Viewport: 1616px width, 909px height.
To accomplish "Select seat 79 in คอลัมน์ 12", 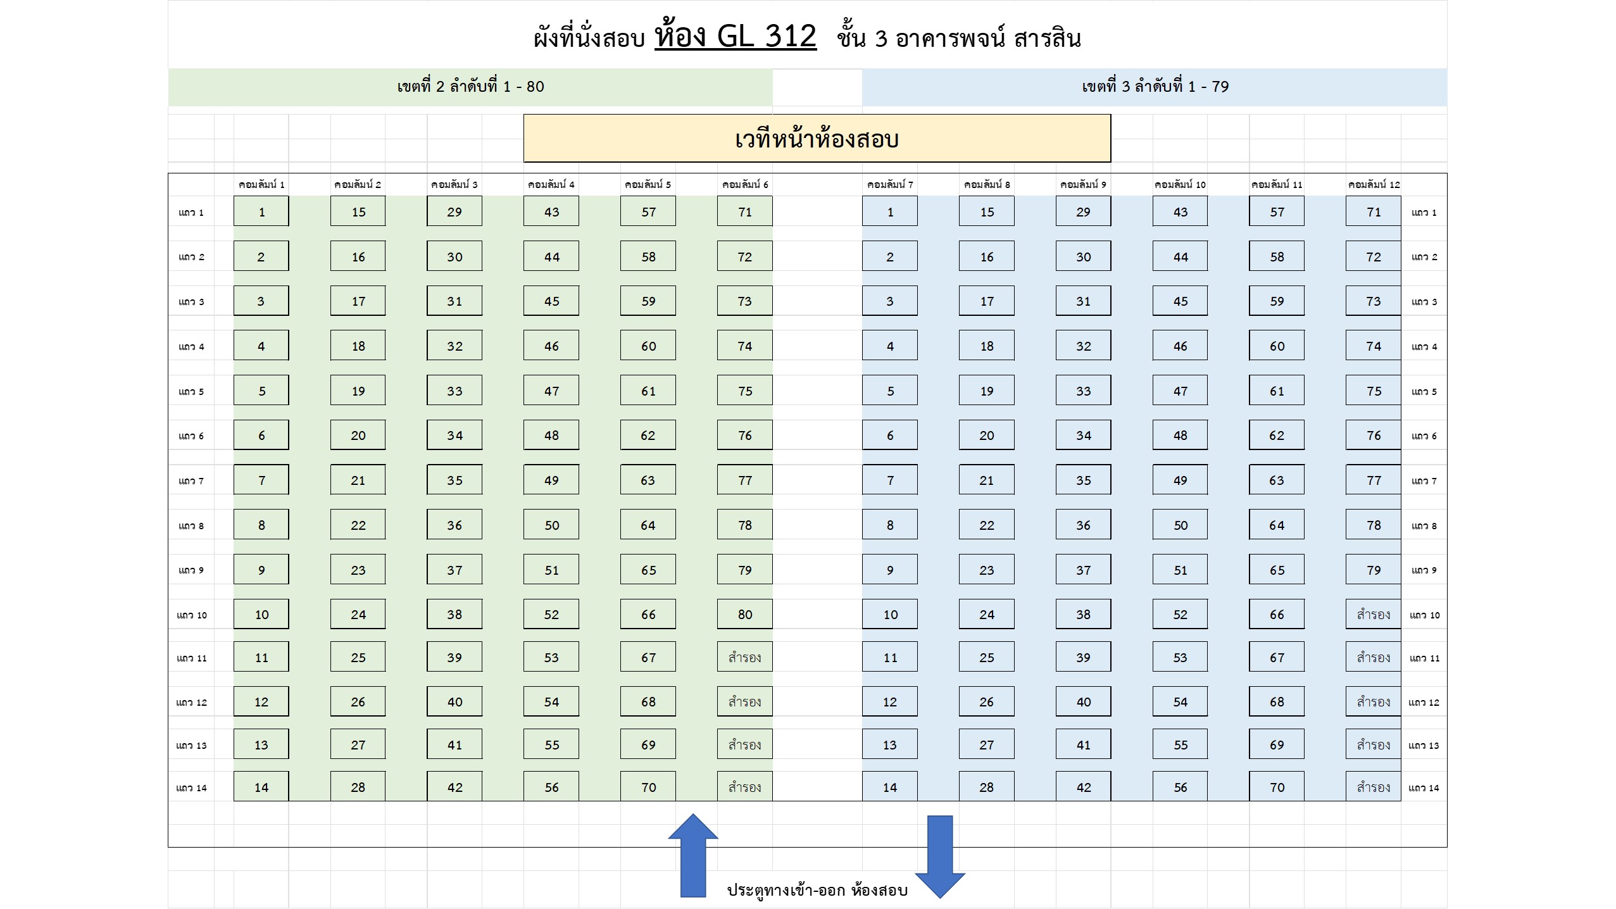I will coord(1373,570).
